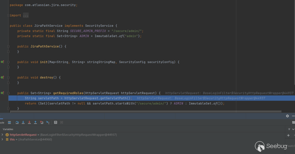Click the init method name
The image size is (295, 154).
pyautogui.click(x=44, y=62)
